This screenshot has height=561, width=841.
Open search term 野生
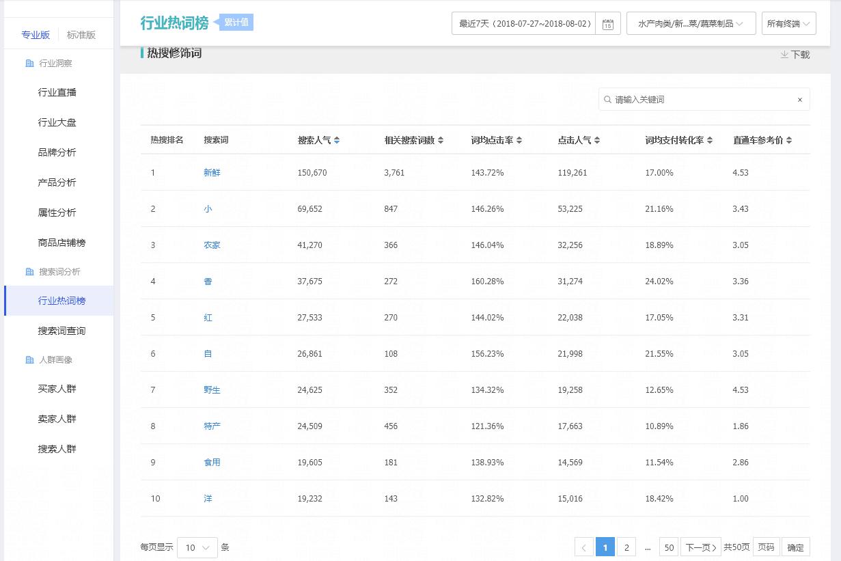212,390
